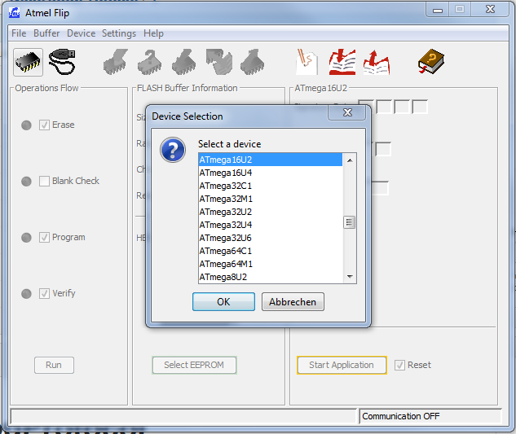Toggle the Erase checkbox
The width and height of the screenshot is (516, 434).
pyautogui.click(x=44, y=125)
